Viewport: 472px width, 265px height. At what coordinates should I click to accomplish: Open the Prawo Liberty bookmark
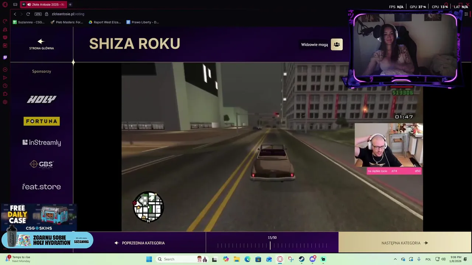(x=143, y=22)
